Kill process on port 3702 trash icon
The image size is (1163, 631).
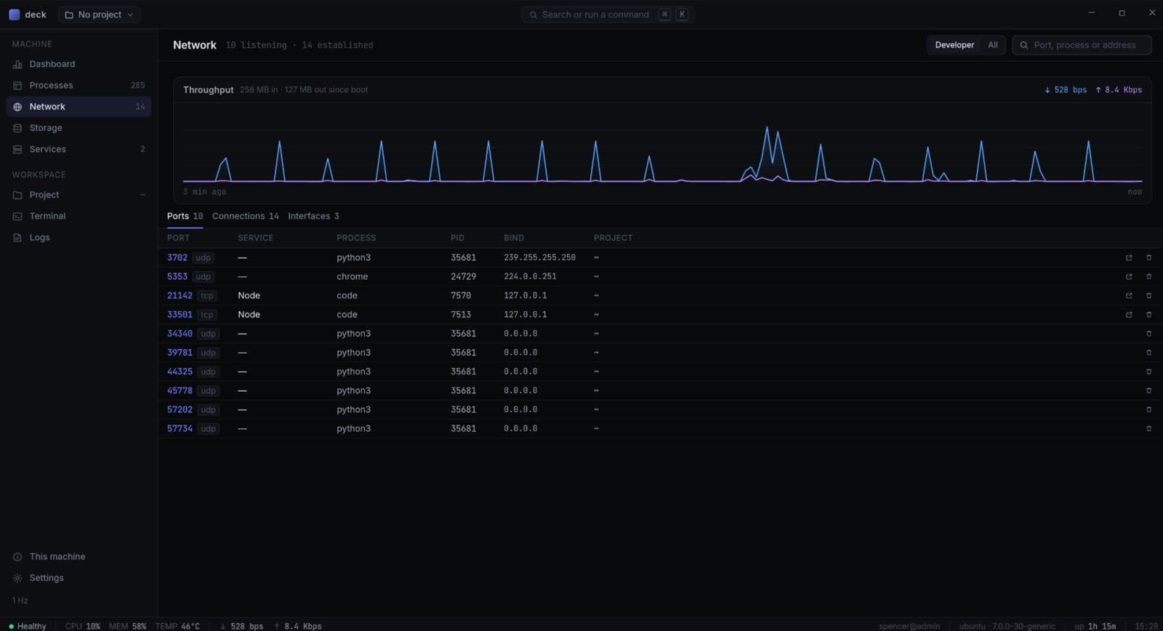(1149, 257)
